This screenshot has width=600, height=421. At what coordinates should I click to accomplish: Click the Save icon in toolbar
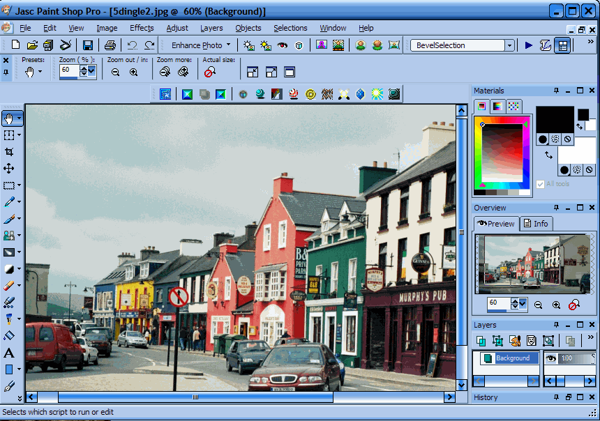coord(88,45)
